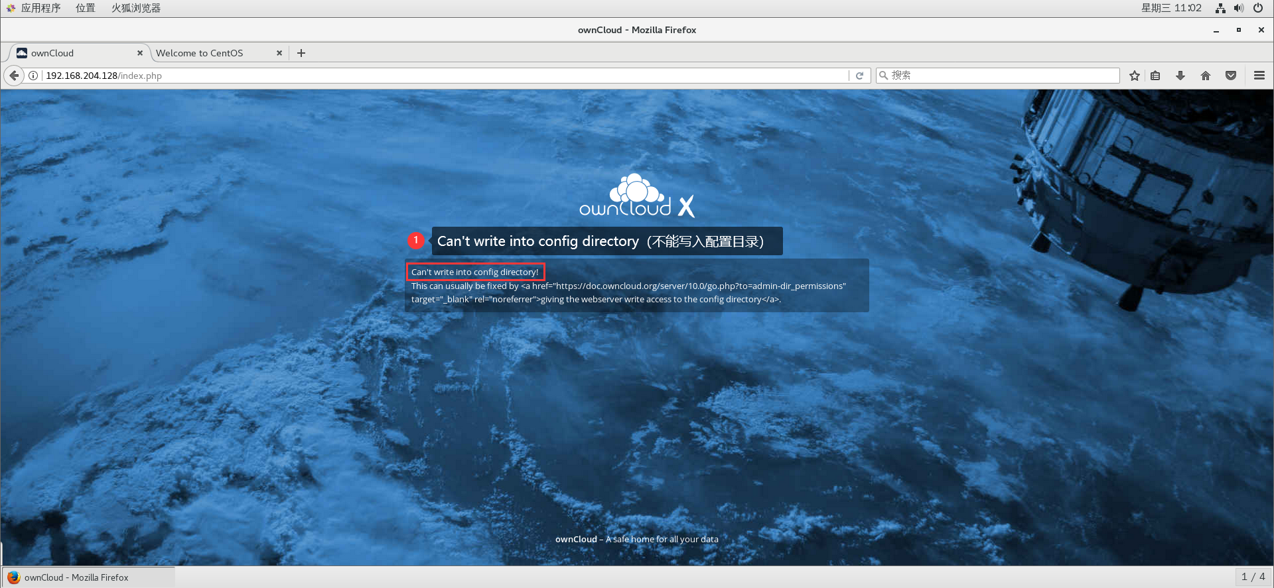Maximize the Firefox window
The height and width of the screenshot is (588, 1274).
click(1239, 30)
